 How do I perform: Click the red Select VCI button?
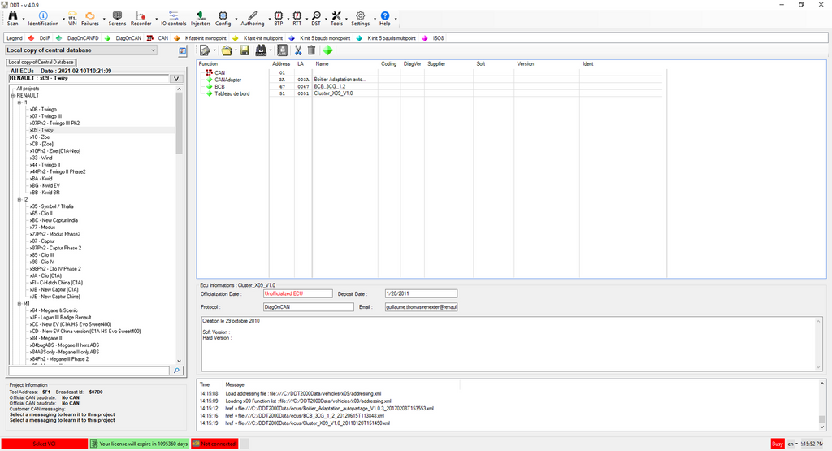coord(44,444)
